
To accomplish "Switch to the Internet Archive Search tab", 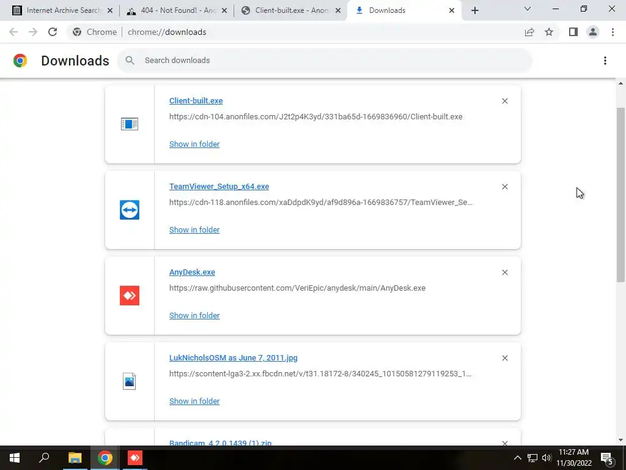I will (x=64, y=10).
